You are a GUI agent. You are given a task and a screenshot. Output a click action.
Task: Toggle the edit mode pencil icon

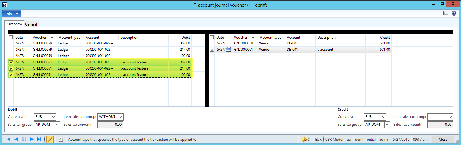[50, 139]
